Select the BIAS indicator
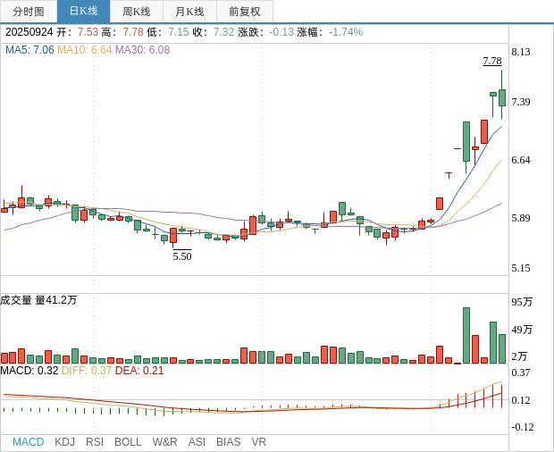554x452 pixels. coord(228,442)
